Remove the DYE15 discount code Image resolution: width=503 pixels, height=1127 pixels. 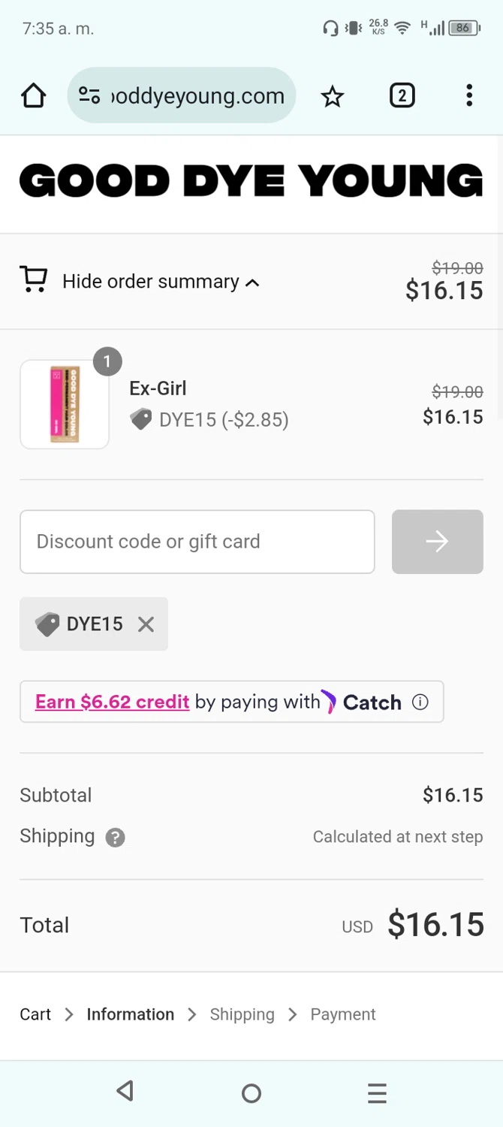point(146,624)
